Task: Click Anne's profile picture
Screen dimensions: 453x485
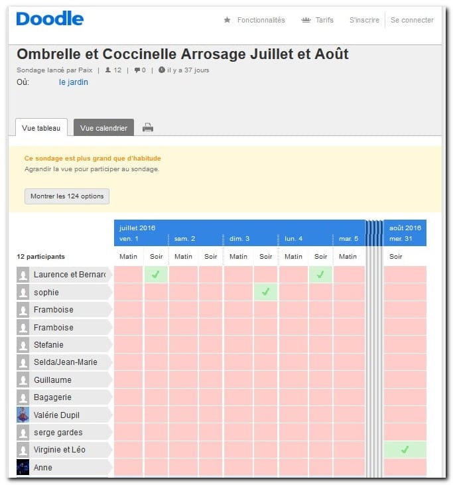Action: pyautogui.click(x=23, y=467)
